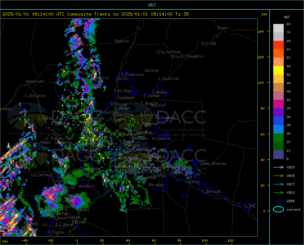Click the 'Ramblon' label near the map top

pos(122,41)
